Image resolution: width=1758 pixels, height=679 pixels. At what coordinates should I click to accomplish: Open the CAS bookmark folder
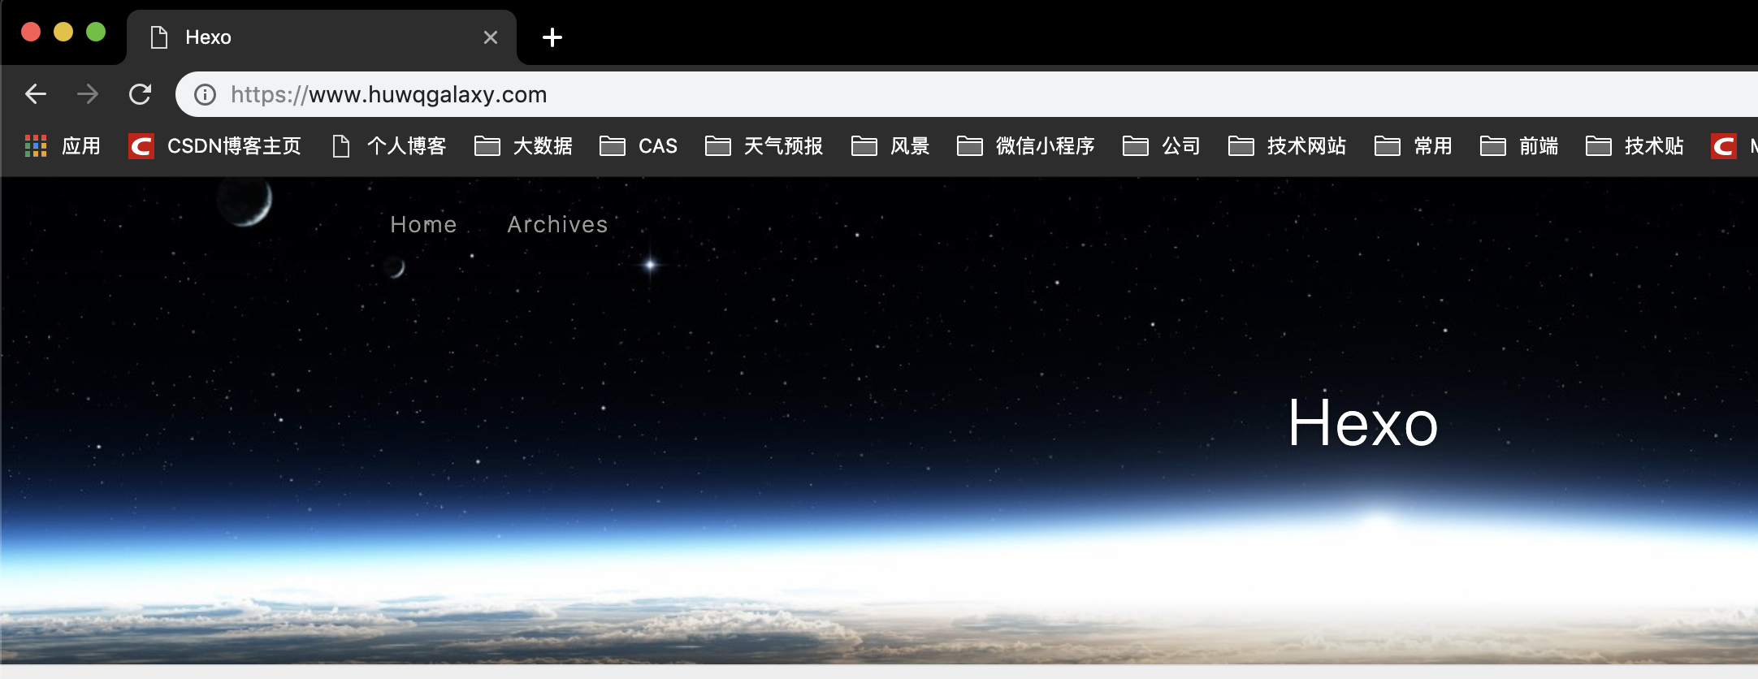click(x=639, y=146)
